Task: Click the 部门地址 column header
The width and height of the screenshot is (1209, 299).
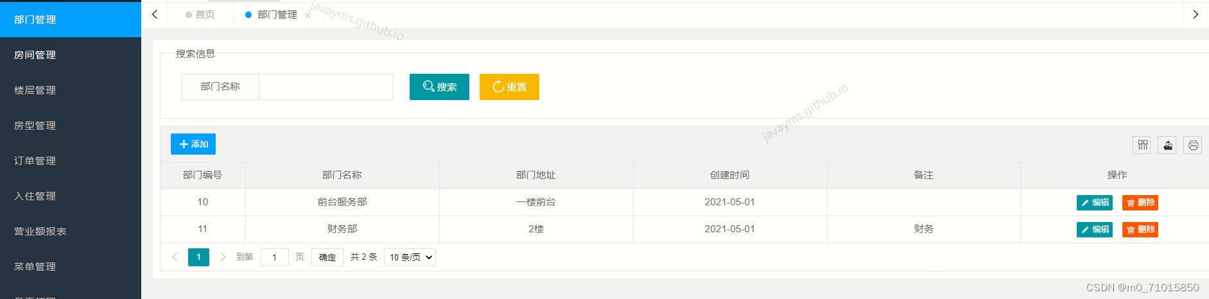Action: coord(536,175)
